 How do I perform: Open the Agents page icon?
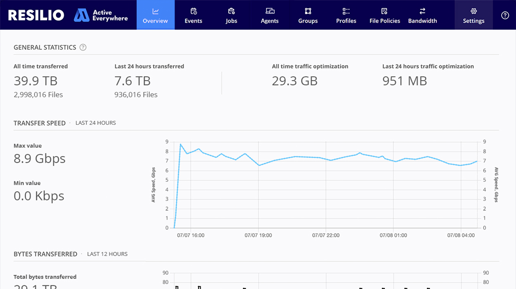[x=269, y=12]
